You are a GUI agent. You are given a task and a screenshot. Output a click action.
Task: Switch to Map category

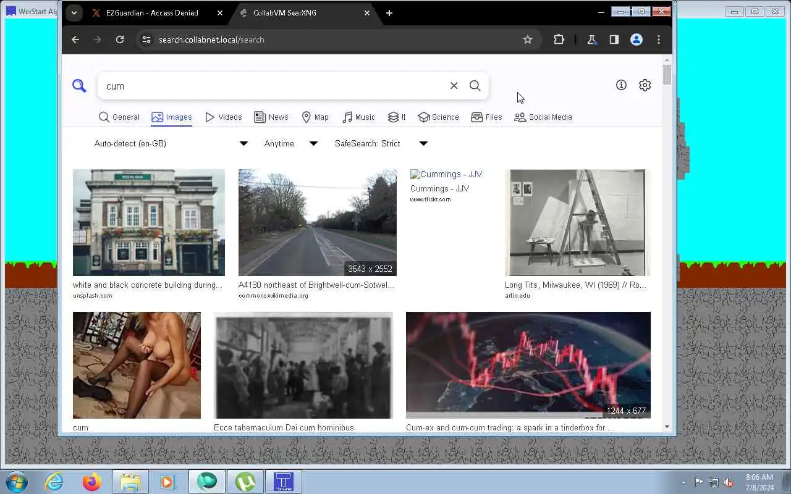point(315,117)
